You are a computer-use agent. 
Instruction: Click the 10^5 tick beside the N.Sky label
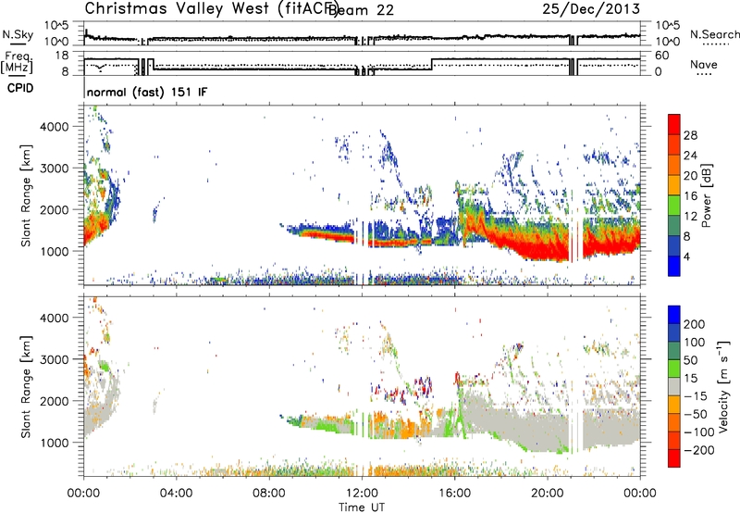coord(56,26)
